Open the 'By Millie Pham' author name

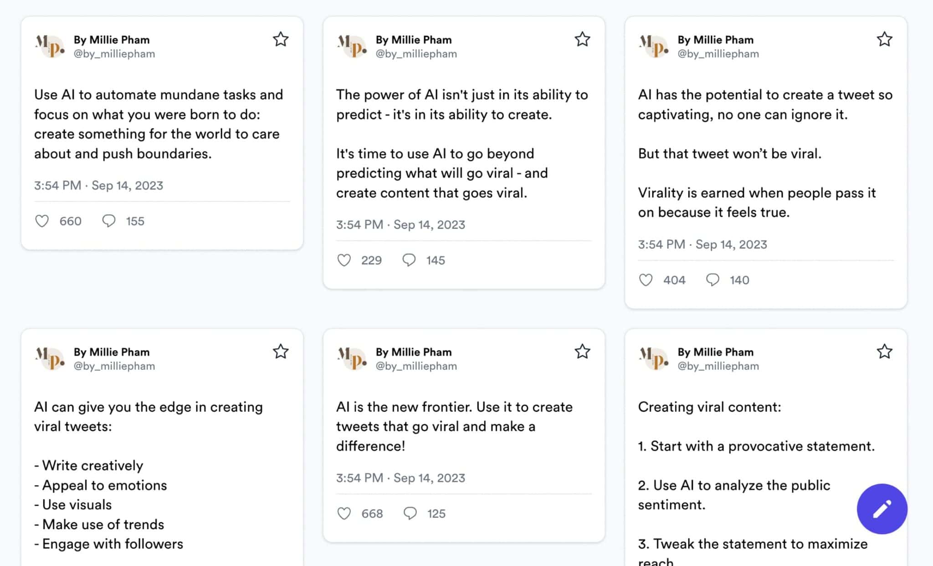(x=112, y=40)
